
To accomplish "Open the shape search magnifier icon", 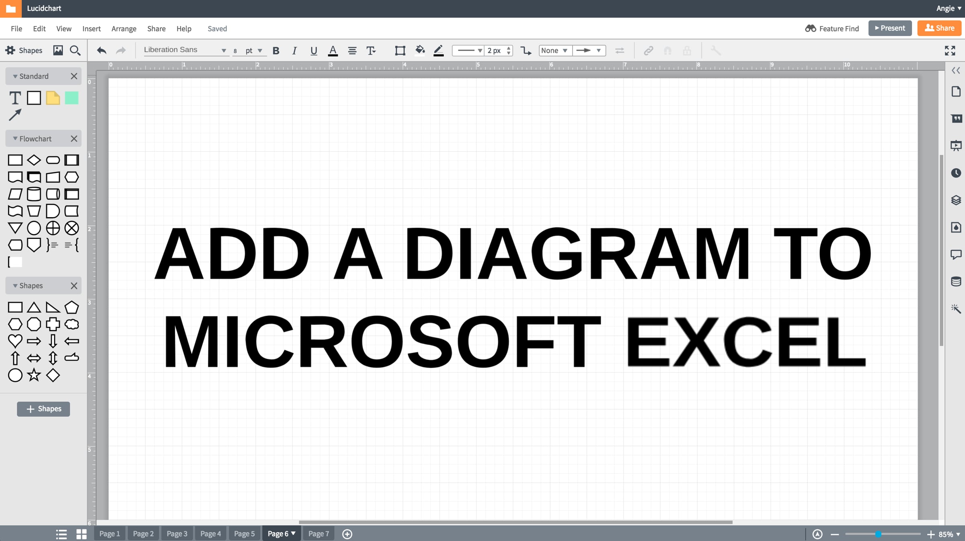I will [75, 51].
